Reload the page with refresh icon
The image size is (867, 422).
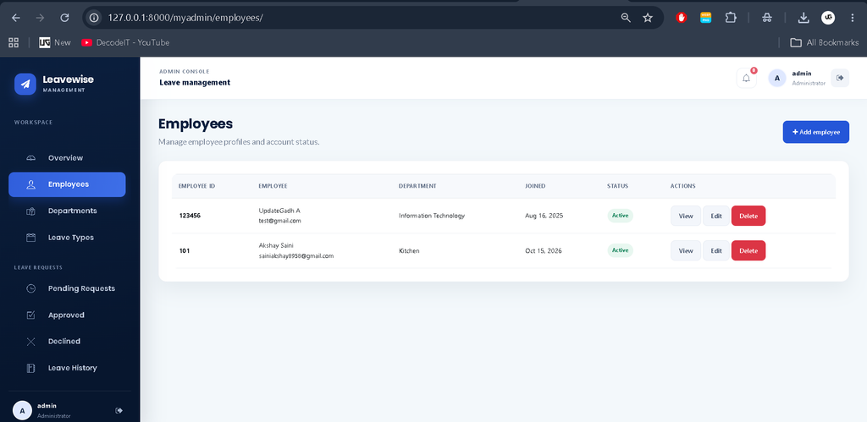(64, 18)
